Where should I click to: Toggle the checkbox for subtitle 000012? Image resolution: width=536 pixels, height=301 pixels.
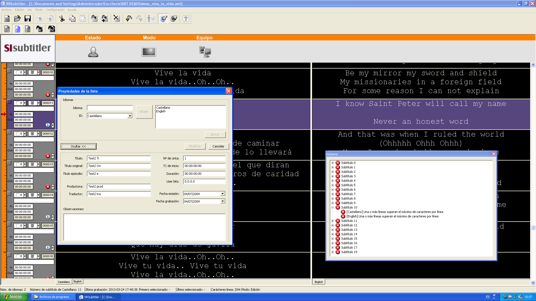[x=9, y=132]
